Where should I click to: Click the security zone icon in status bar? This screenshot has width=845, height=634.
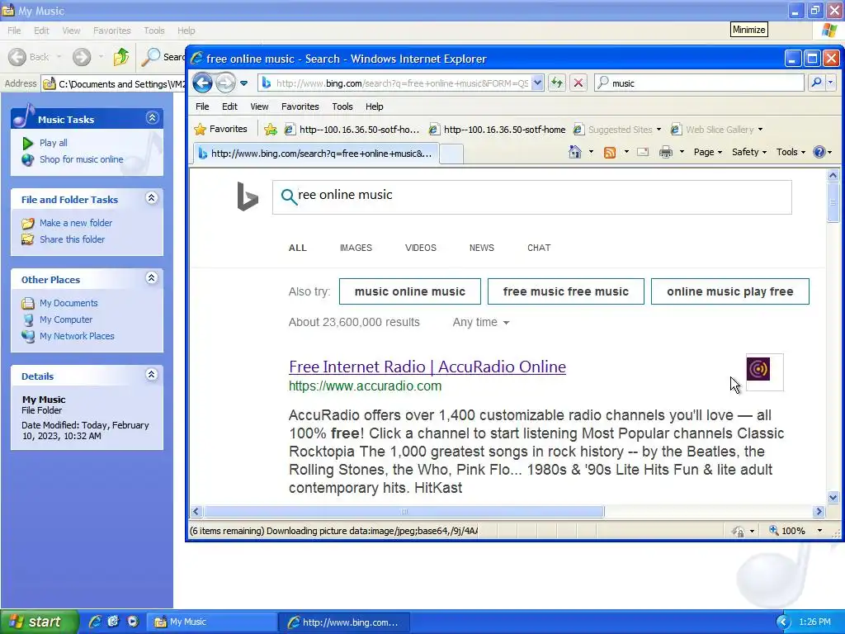pyautogui.click(x=738, y=532)
